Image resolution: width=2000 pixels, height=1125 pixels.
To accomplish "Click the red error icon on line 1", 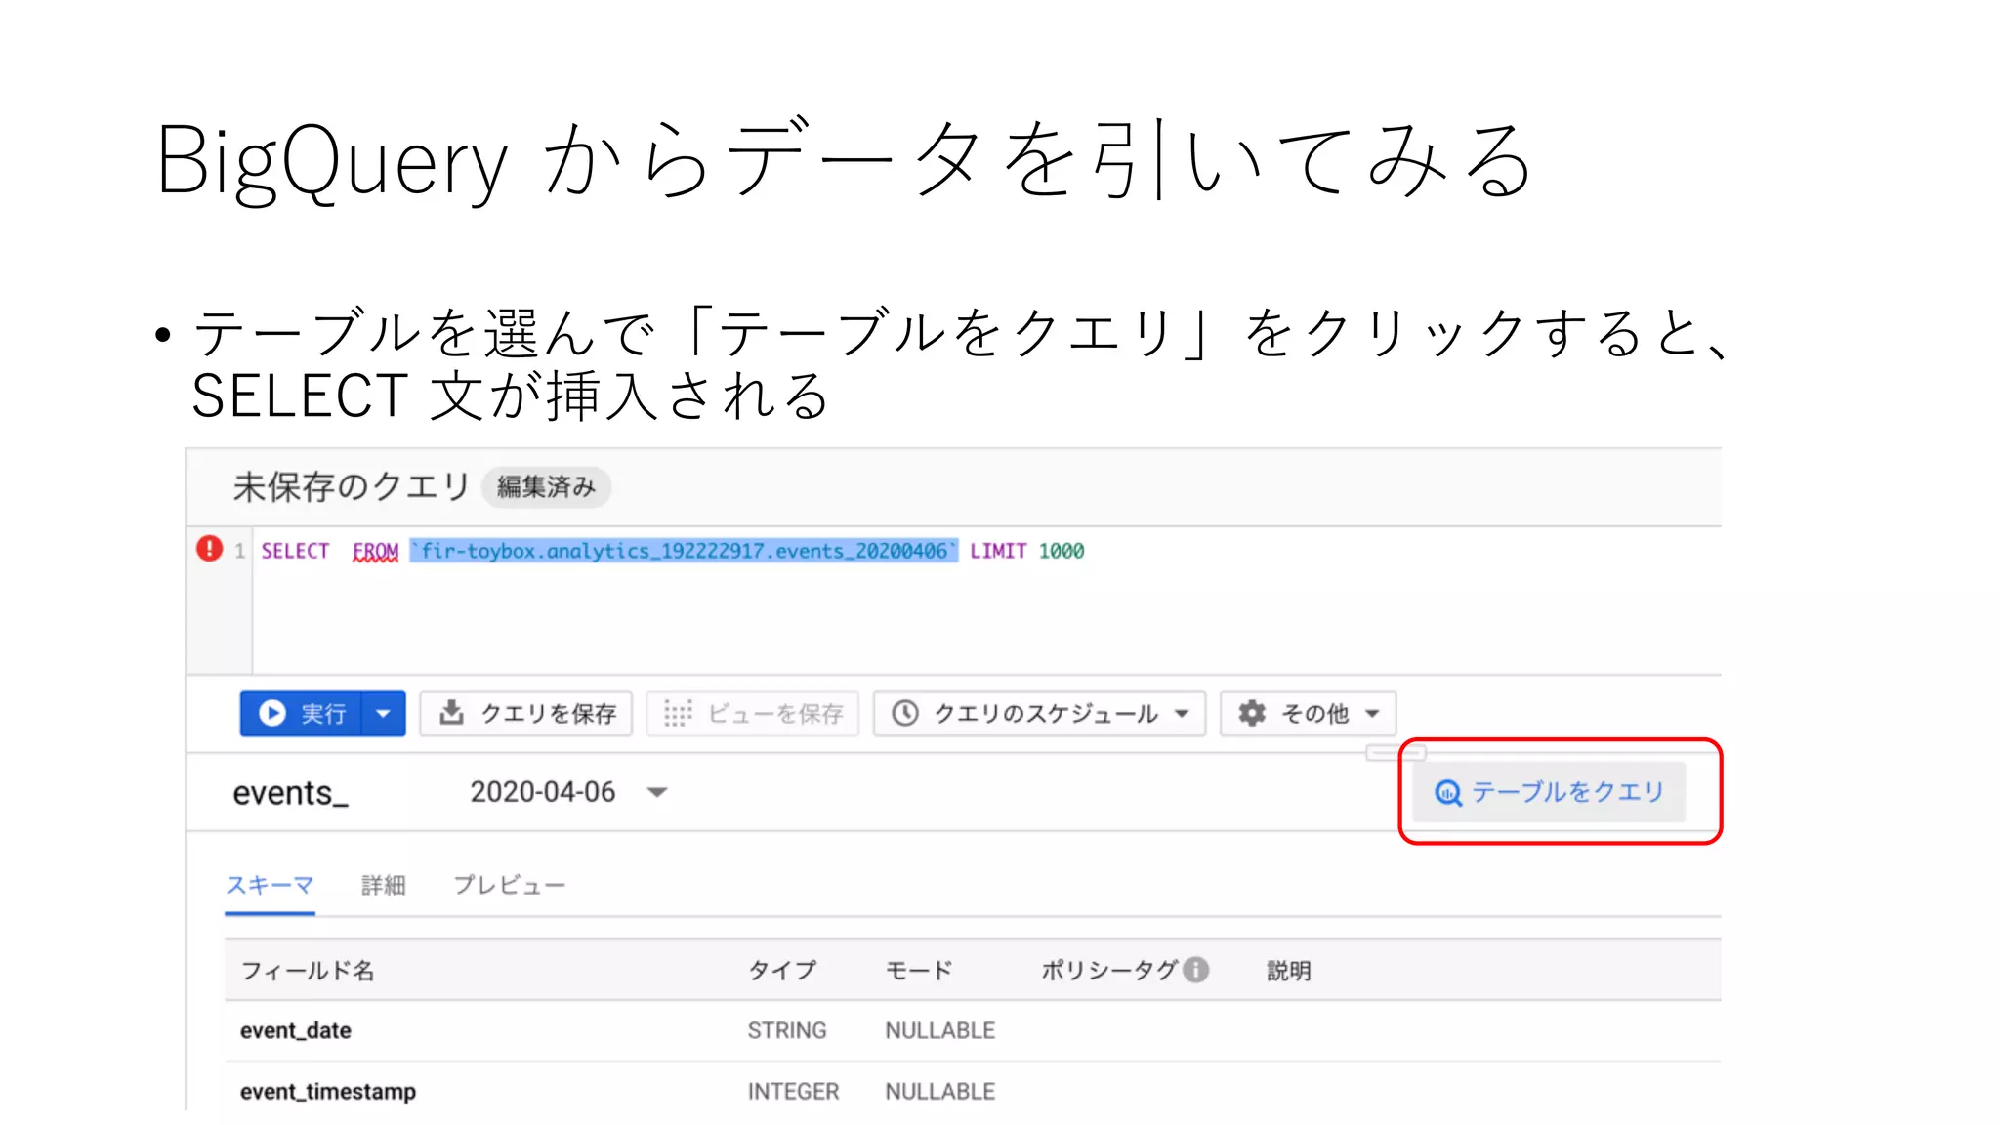I will (209, 549).
